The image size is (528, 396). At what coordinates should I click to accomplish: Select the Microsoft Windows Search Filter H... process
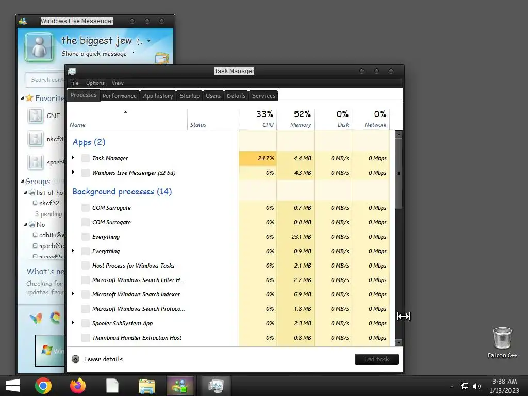pyautogui.click(x=228, y=280)
